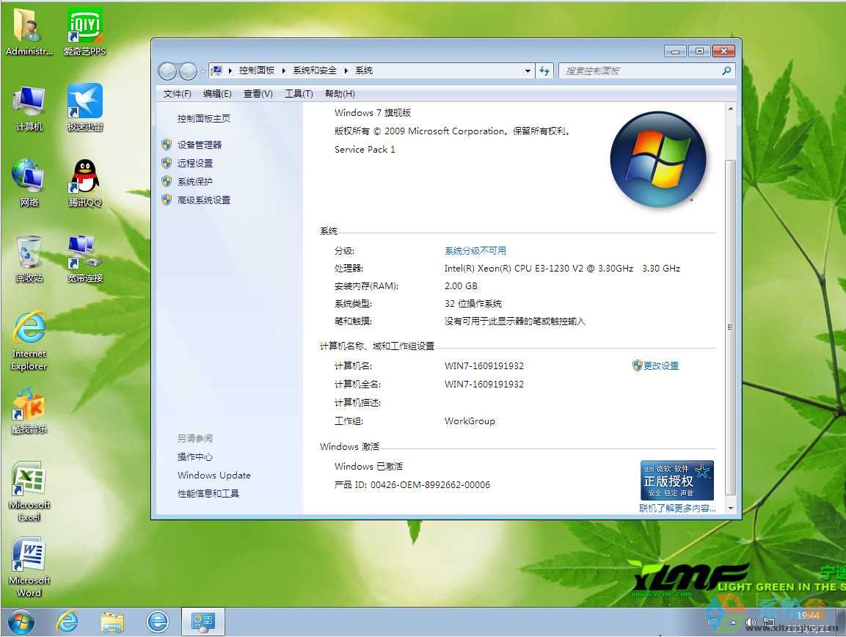Open the 回收站 recycle bin icon
This screenshot has width=846, height=637.
(29, 259)
